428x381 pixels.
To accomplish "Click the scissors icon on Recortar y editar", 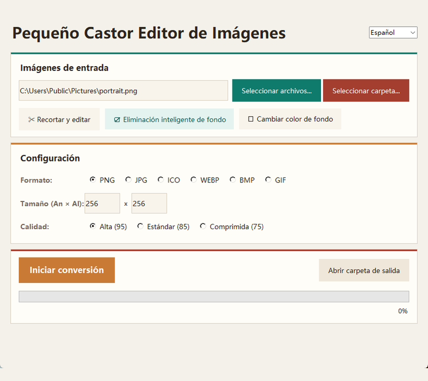I will point(31,120).
